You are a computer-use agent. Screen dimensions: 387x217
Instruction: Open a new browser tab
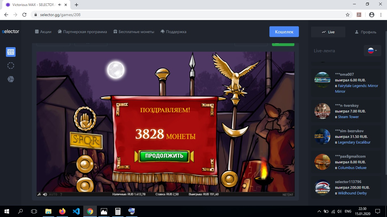[x=76, y=5]
